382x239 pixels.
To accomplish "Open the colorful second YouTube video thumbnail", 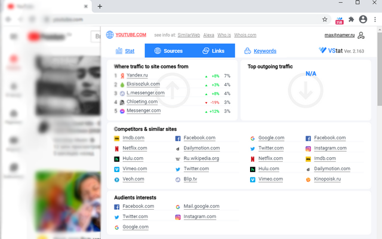I will [x=68, y=201].
